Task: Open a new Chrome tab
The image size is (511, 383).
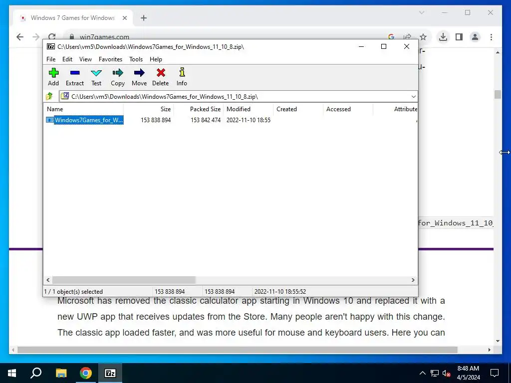Action: click(144, 18)
